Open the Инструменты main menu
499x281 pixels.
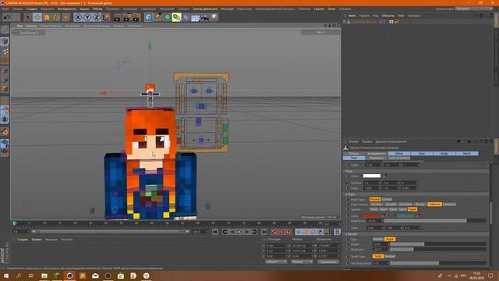coord(67,9)
